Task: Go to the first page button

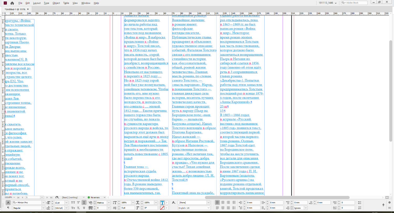Action: pos(18,197)
